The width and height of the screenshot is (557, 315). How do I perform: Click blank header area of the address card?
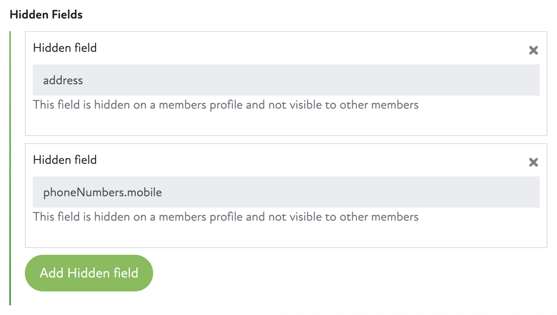tap(294, 48)
